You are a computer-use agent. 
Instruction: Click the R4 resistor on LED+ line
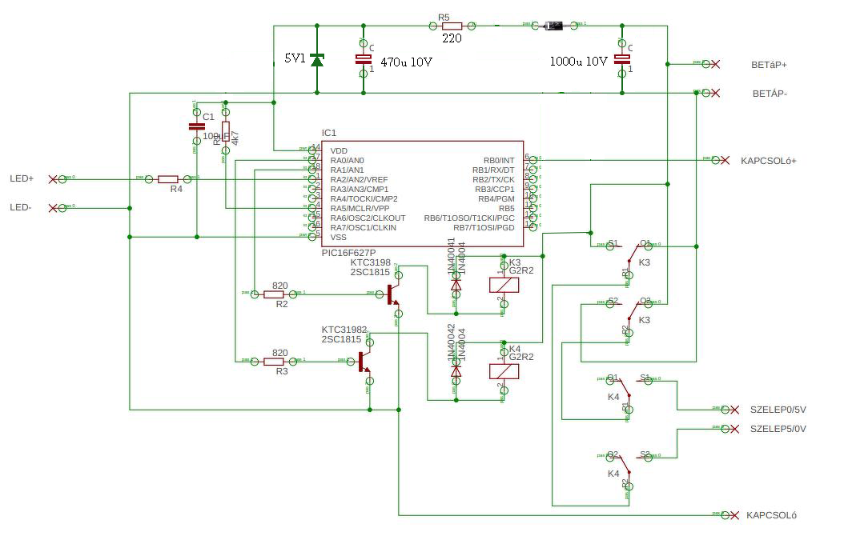pos(168,179)
